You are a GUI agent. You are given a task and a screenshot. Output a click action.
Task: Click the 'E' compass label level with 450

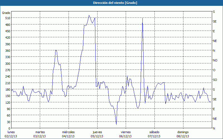[214, 31]
